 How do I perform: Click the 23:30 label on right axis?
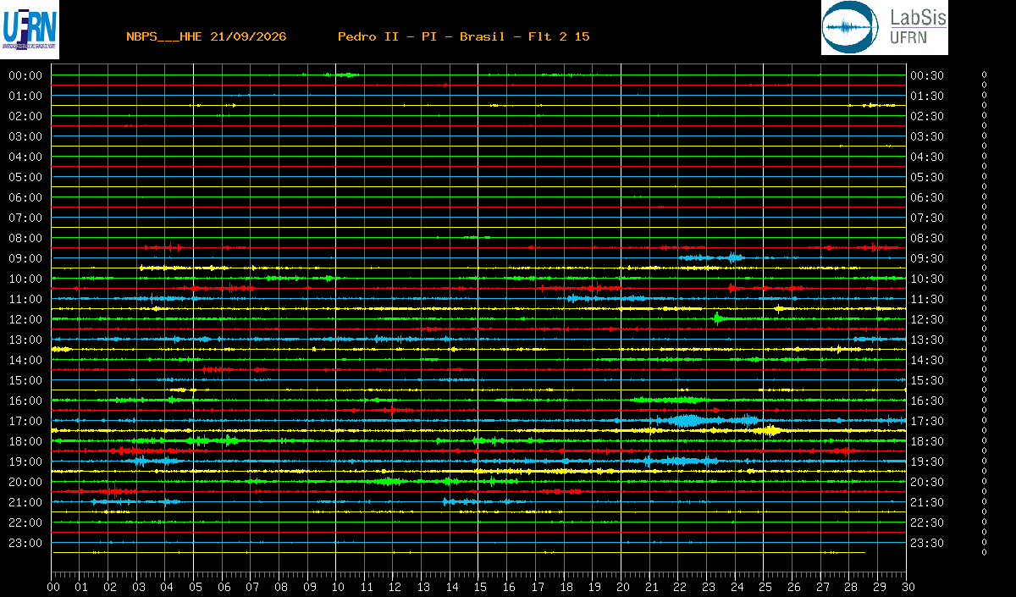(x=927, y=543)
